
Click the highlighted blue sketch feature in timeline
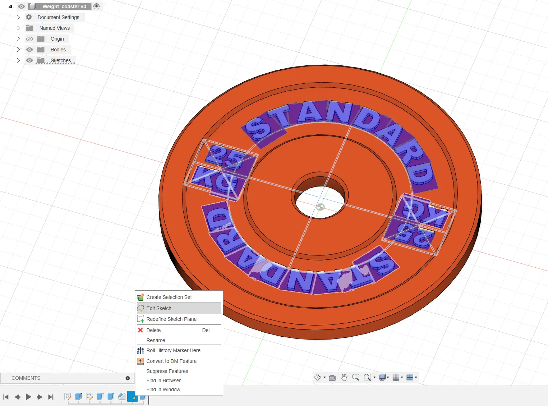click(x=132, y=397)
